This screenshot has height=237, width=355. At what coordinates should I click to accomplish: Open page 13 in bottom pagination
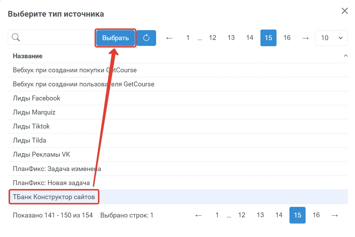point(260,215)
